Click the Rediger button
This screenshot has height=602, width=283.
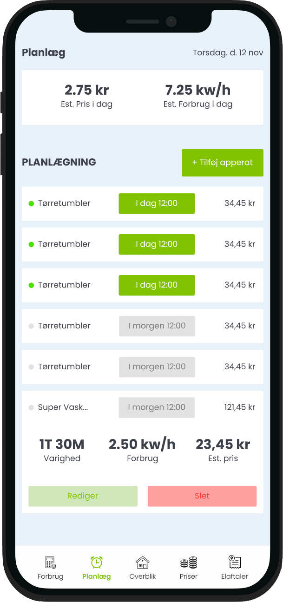83,496
